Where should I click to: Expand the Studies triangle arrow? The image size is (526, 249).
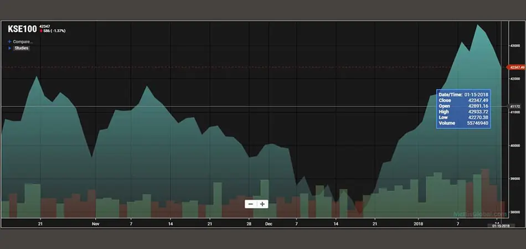point(9,48)
